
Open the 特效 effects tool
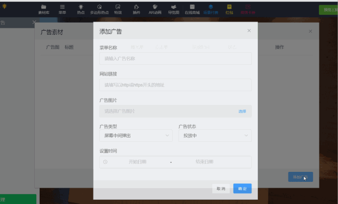tap(118, 9)
